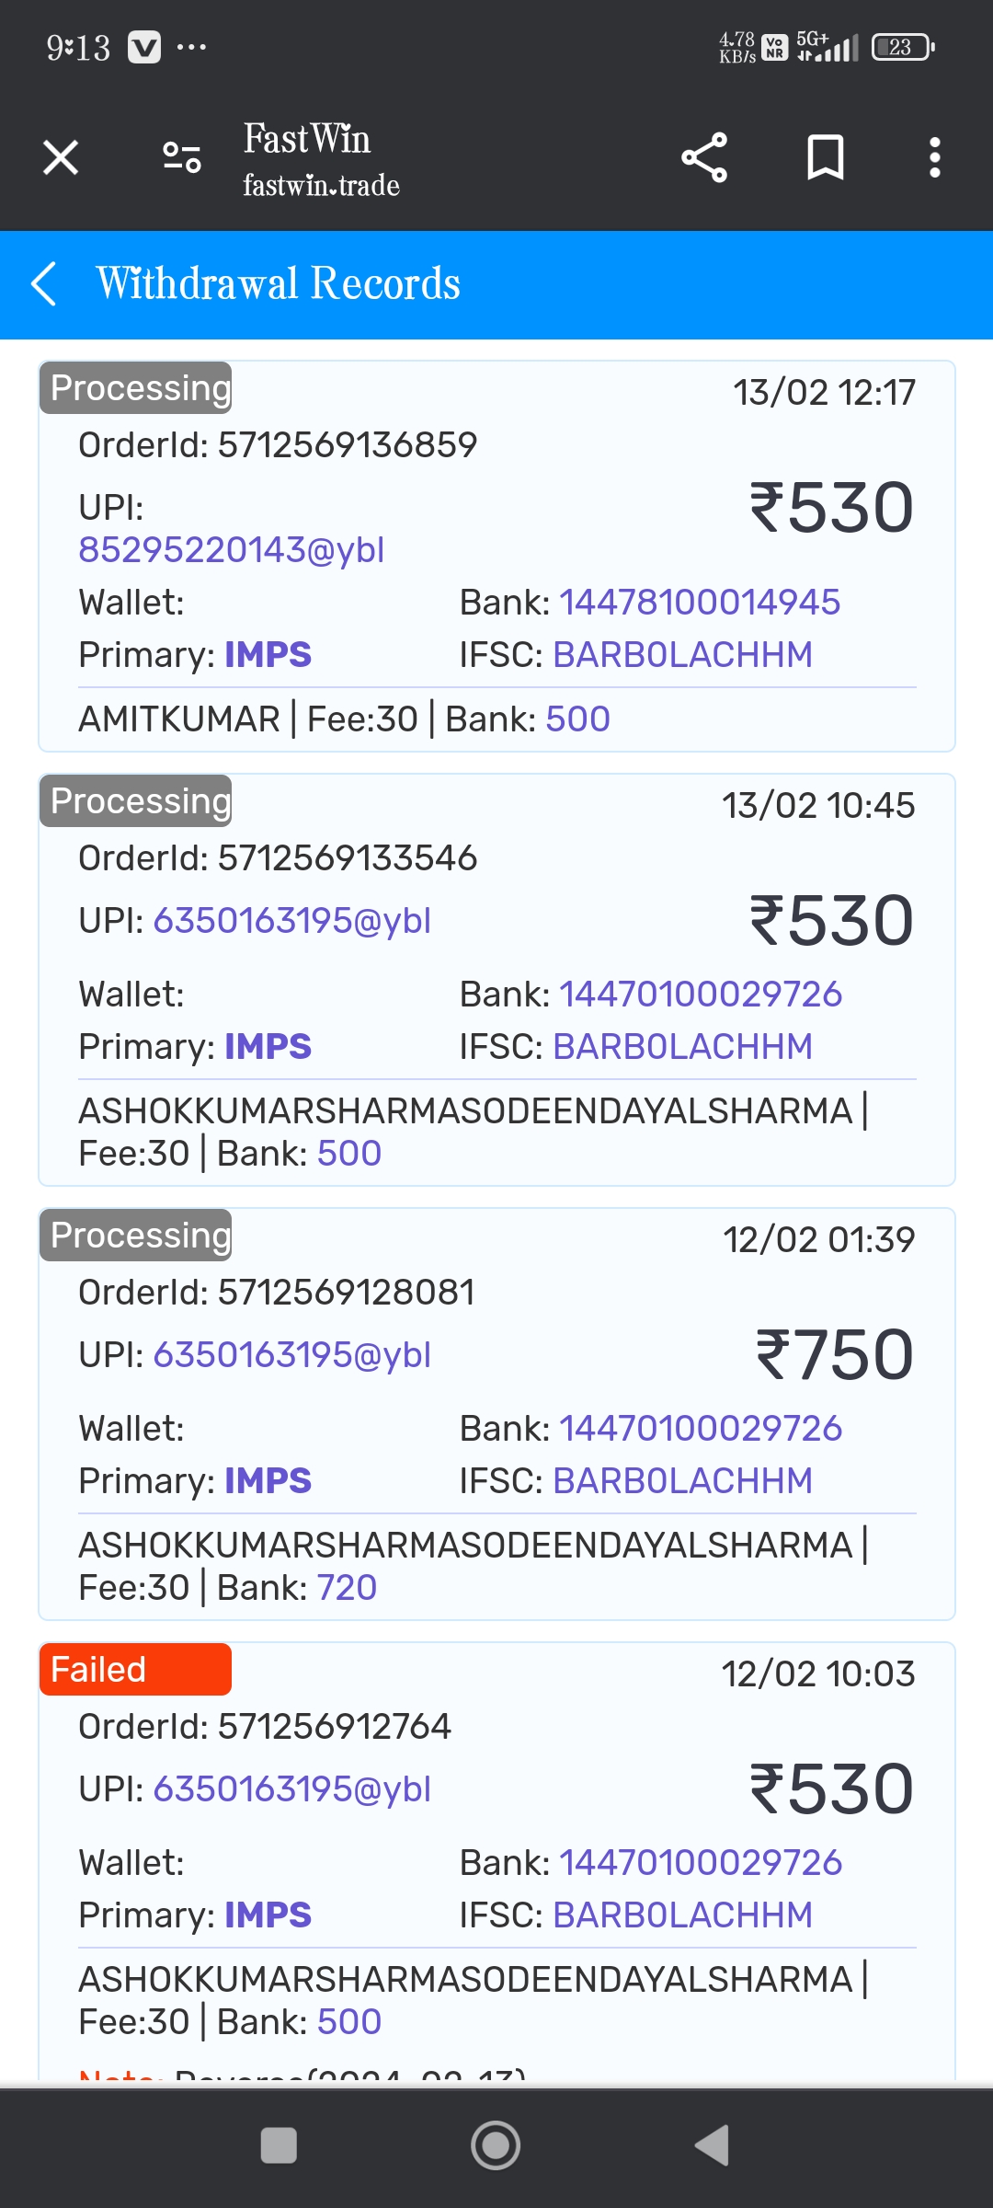Screen dimensions: 993x2208
Task: Go back from Withdrawal Records
Action: [x=44, y=283]
